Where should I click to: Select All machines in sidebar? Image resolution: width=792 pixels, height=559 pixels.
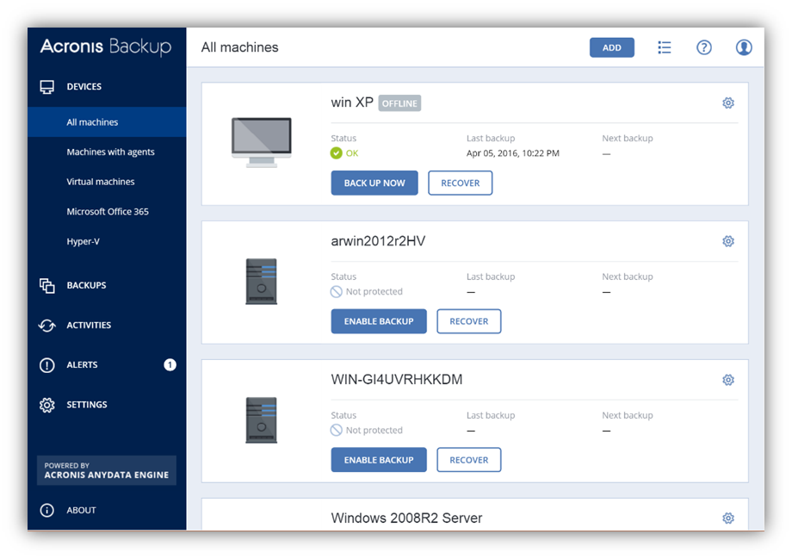coord(107,121)
